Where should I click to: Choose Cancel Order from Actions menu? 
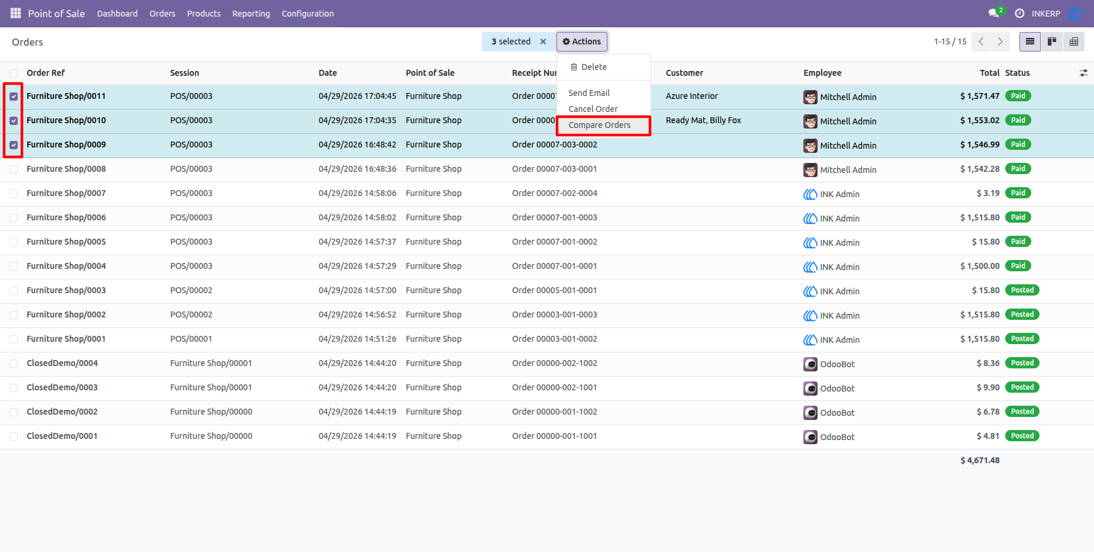(x=604, y=109)
